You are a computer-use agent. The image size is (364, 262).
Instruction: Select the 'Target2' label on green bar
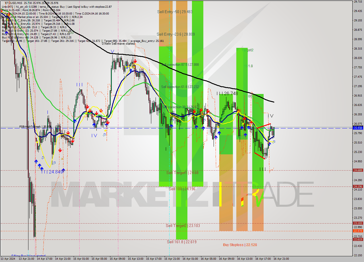pyautogui.click(x=247, y=50)
